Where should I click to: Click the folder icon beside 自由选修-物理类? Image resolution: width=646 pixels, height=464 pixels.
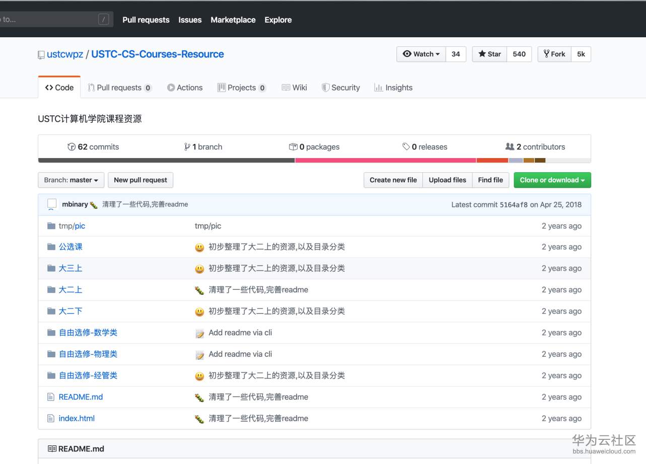(51, 354)
